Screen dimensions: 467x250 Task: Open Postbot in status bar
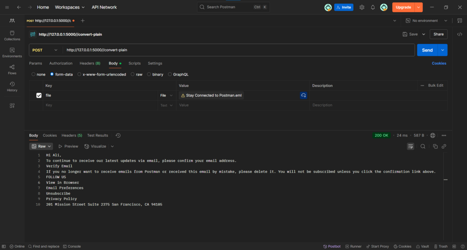[x=332, y=246]
